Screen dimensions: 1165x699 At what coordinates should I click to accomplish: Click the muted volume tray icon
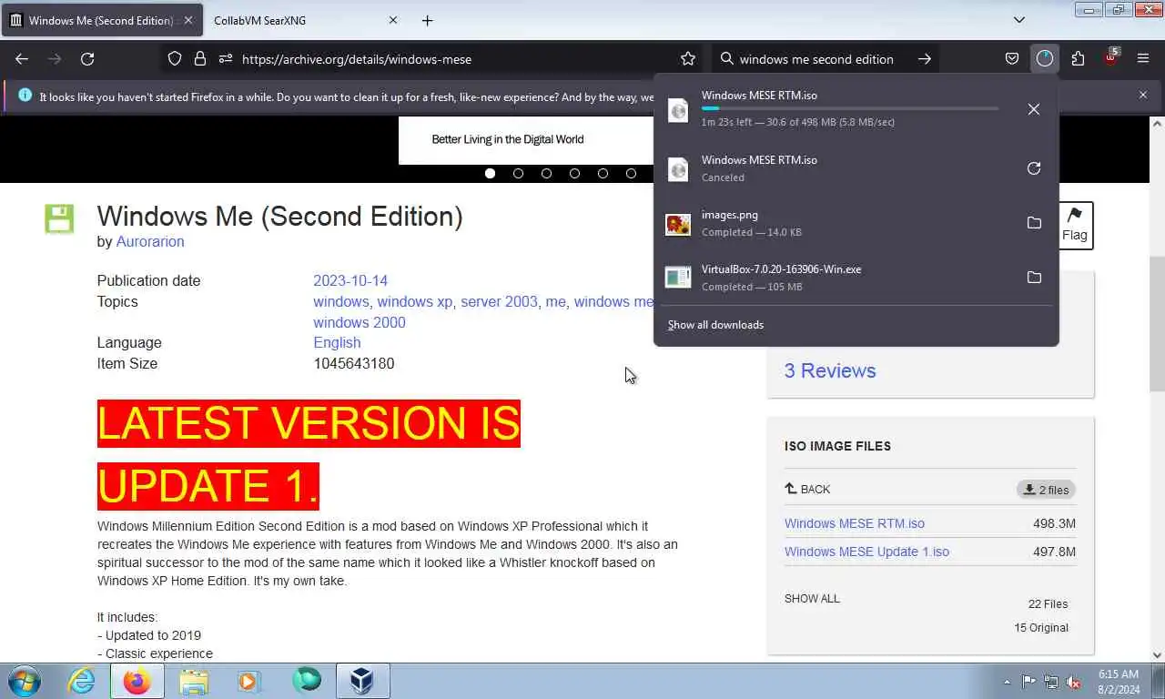click(1074, 682)
